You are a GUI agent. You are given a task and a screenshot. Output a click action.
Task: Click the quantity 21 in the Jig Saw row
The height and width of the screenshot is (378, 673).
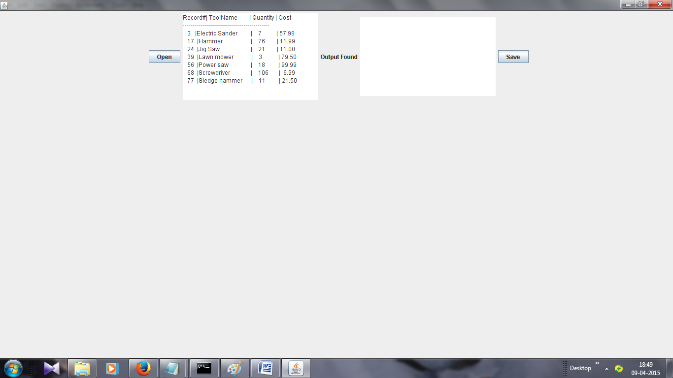coord(262,49)
